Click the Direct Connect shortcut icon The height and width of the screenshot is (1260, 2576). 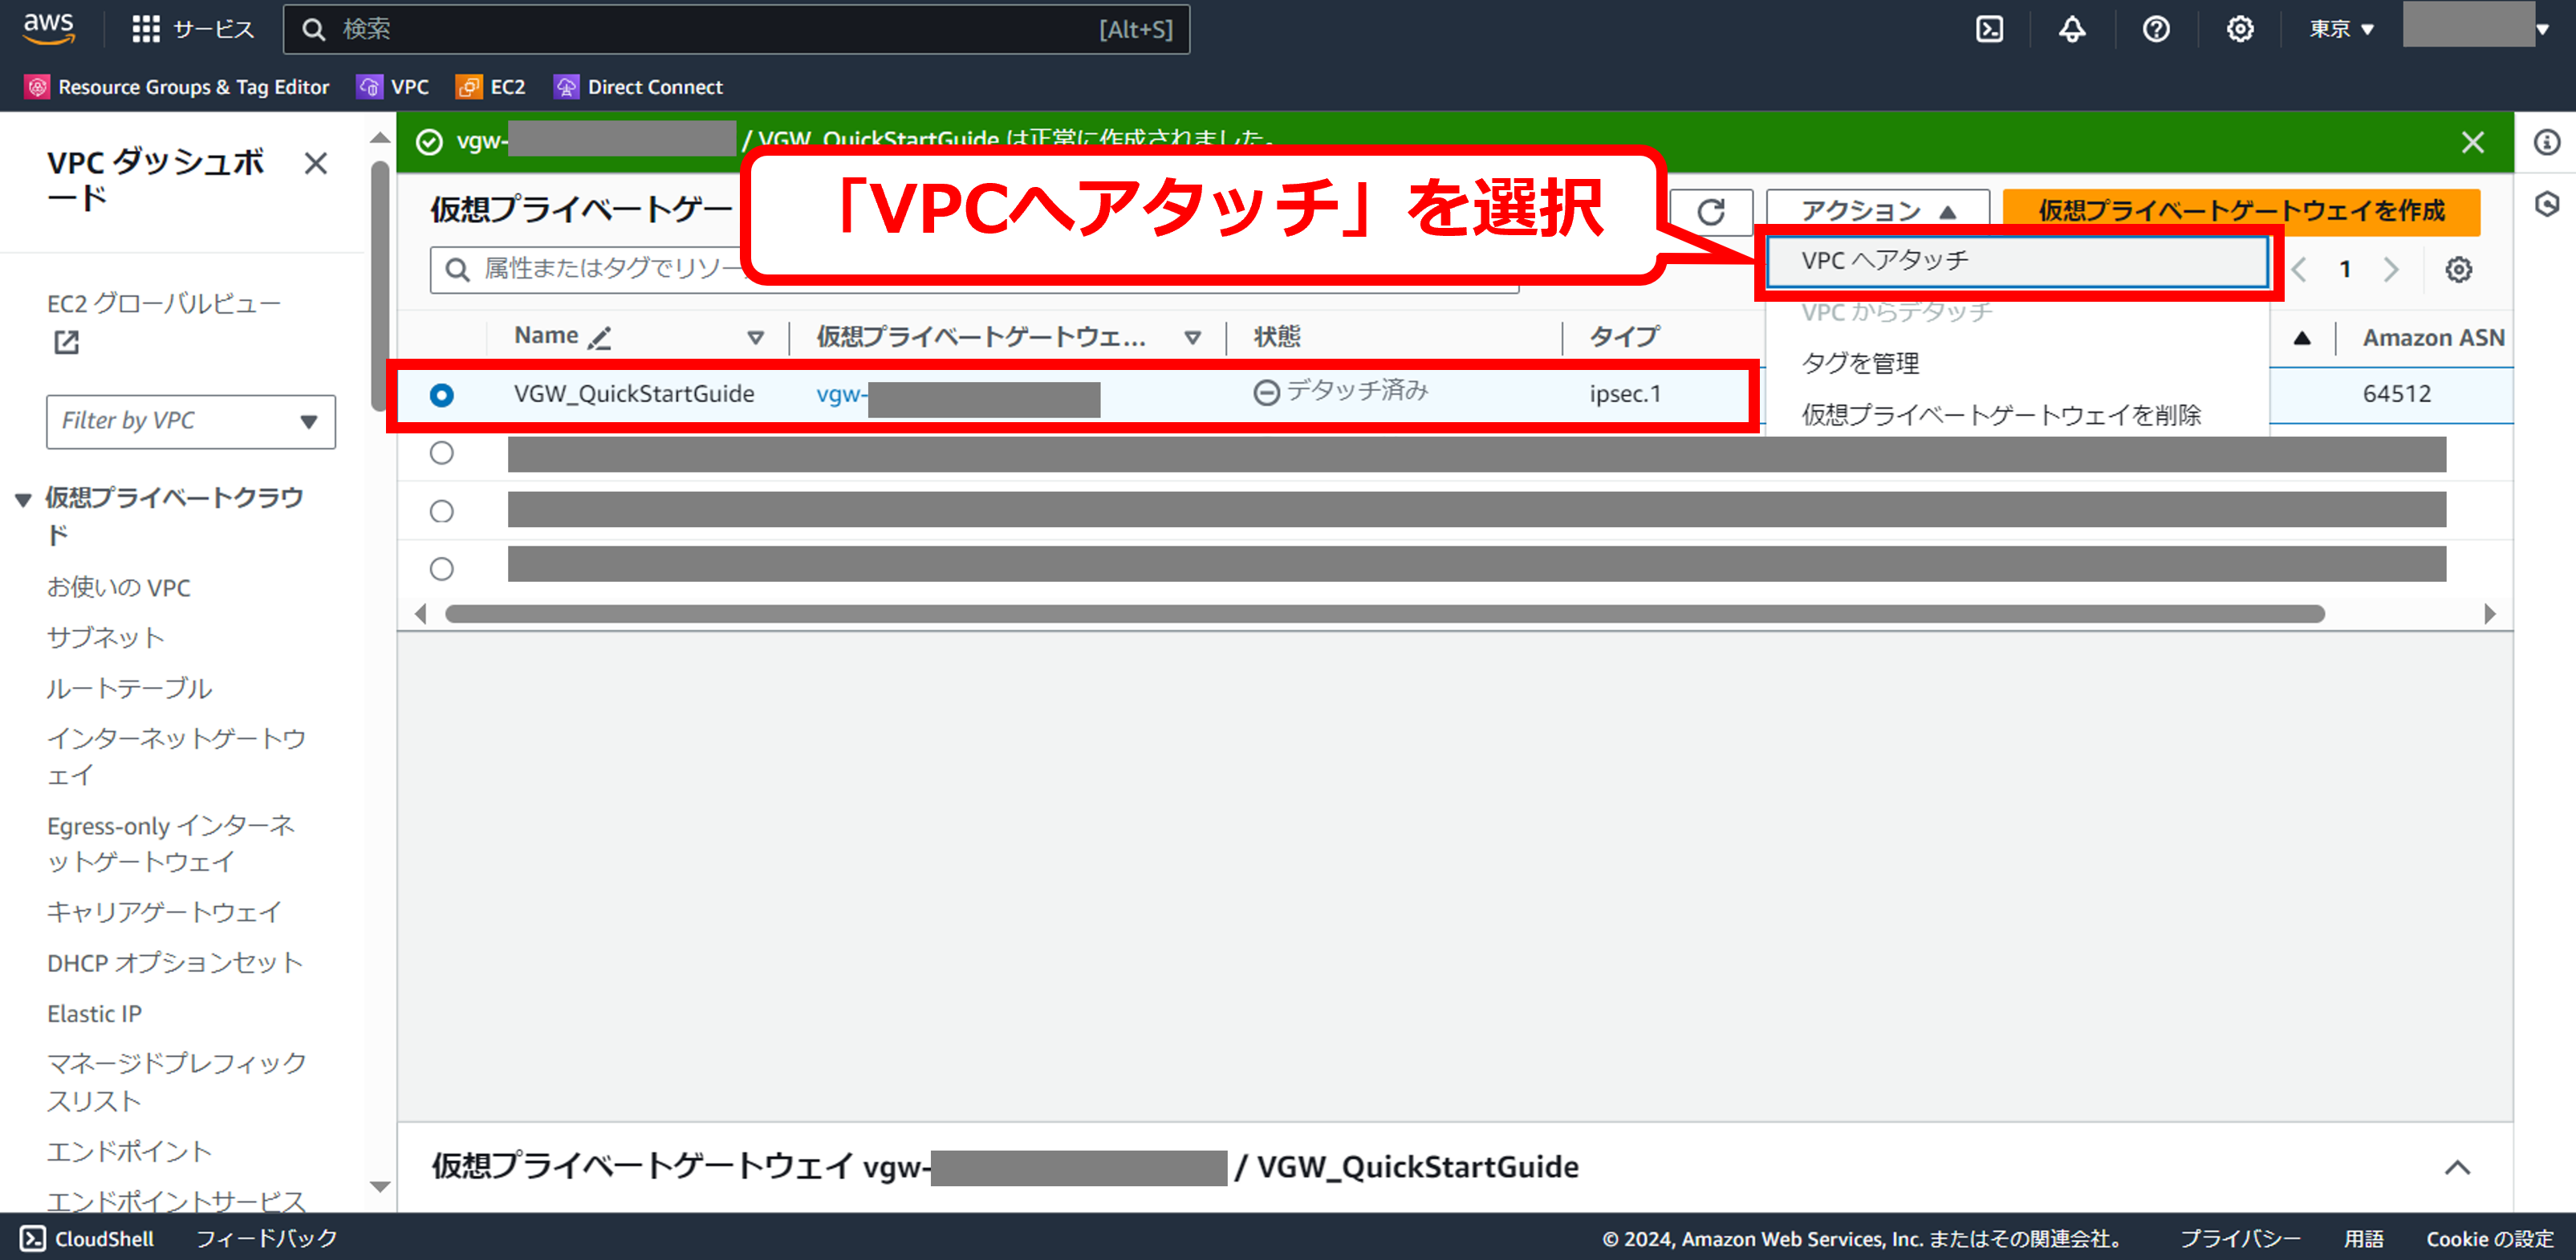[567, 87]
